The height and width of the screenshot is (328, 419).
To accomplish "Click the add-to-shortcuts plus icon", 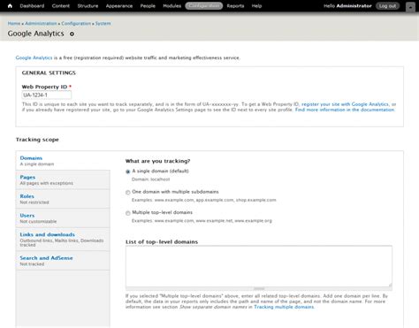I will click(72, 34).
